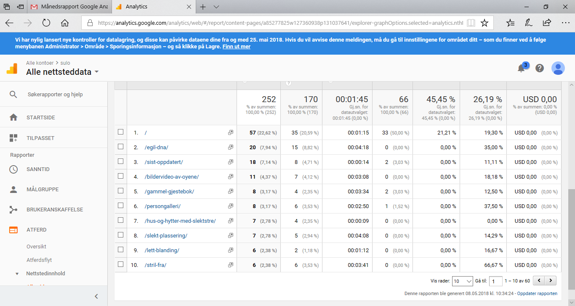Open a new browser tab
Image resolution: width=575 pixels, height=306 pixels.
(203, 7)
